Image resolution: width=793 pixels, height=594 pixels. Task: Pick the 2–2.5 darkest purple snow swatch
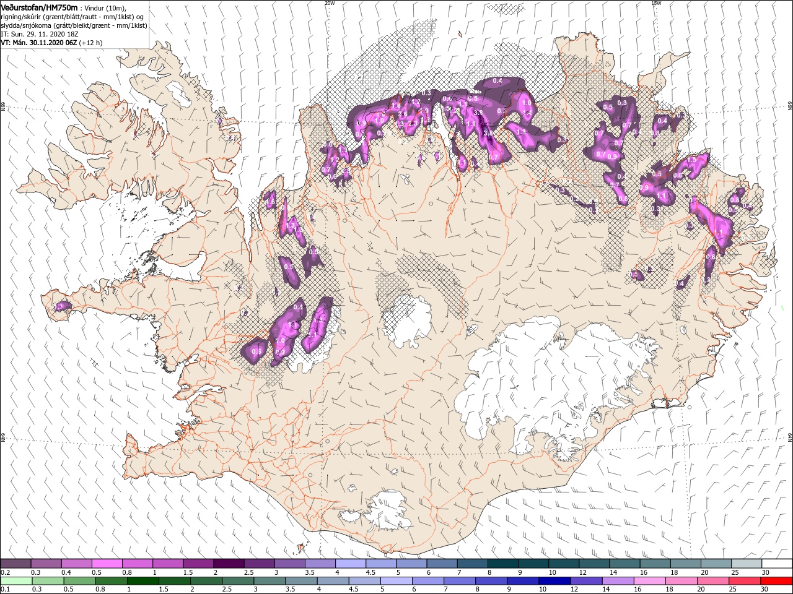point(229,564)
